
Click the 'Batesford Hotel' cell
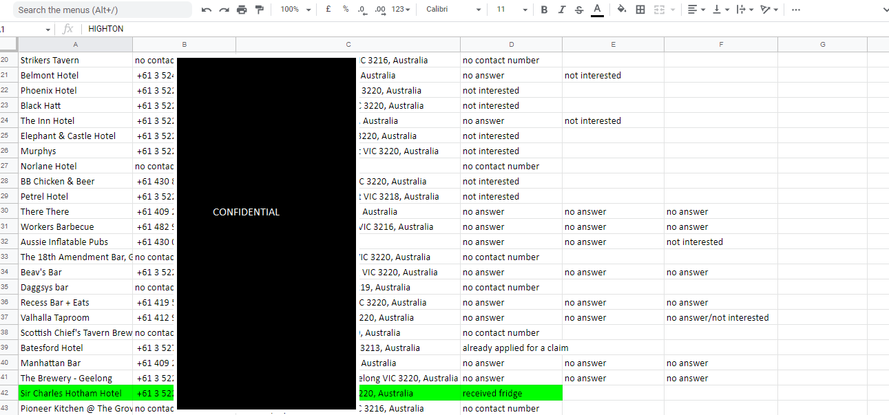pyautogui.click(x=76, y=348)
